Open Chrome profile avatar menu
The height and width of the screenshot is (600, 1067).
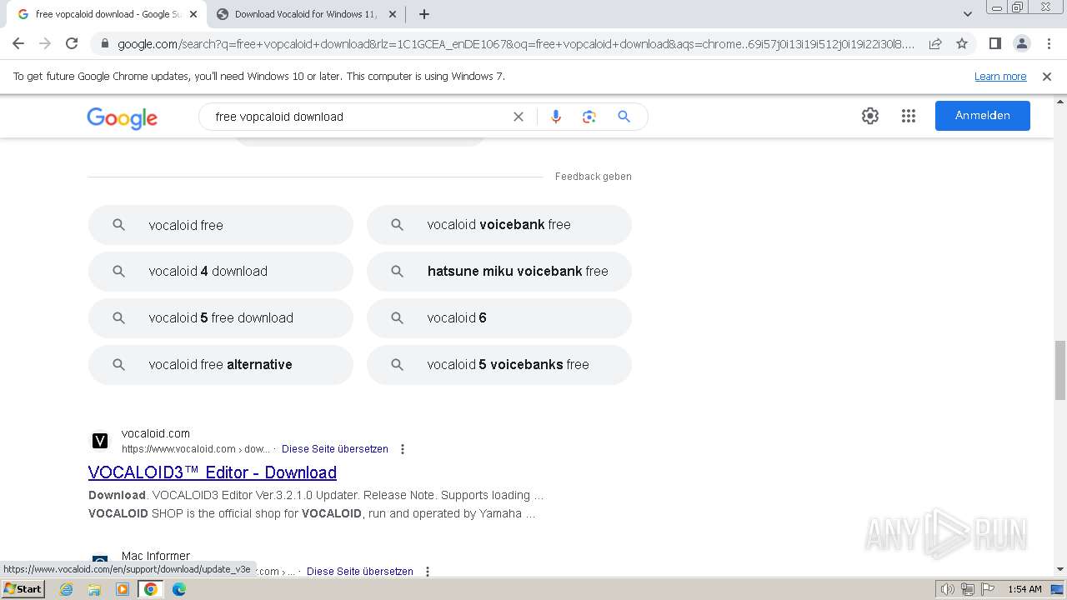(x=1022, y=44)
